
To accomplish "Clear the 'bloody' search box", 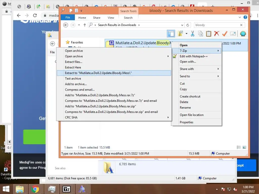I will coord(241,25).
